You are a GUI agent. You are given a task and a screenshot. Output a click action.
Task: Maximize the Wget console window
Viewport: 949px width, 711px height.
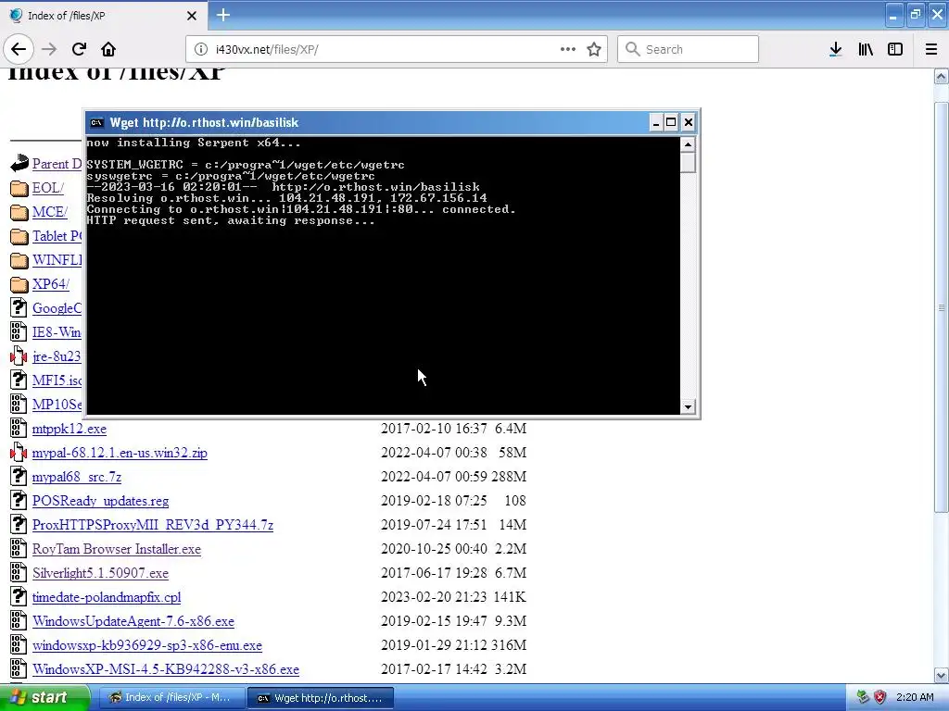click(671, 123)
